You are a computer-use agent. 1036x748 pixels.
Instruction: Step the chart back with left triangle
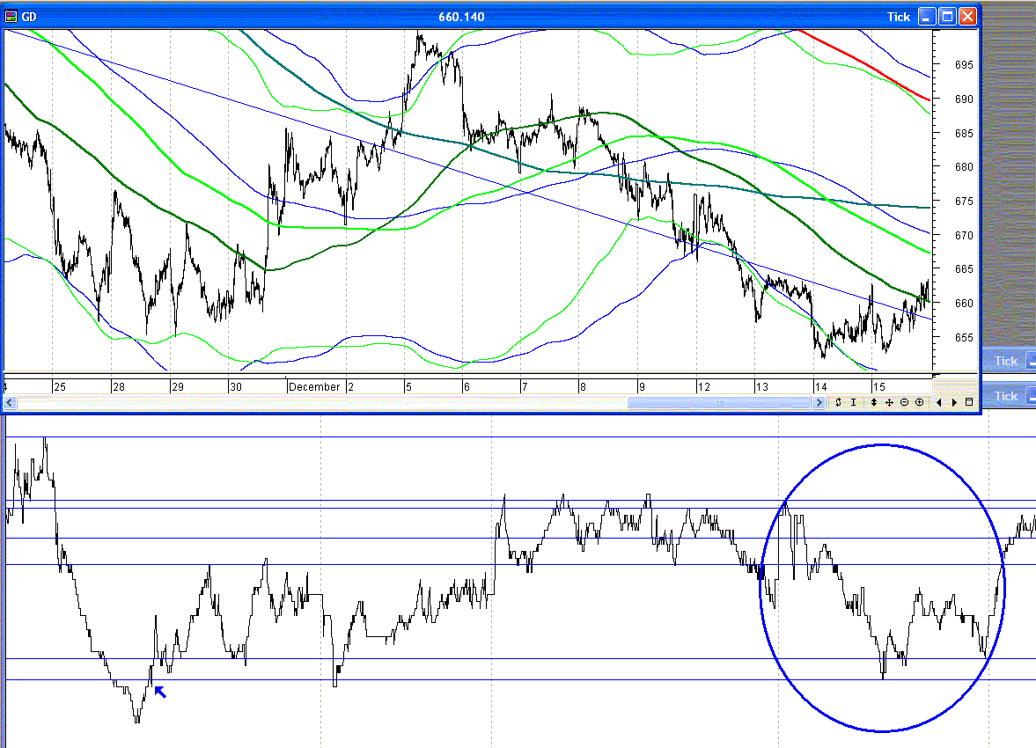click(x=939, y=402)
